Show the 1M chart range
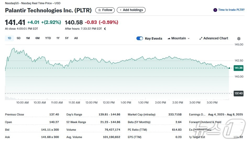249x142 pixels. [28, 38]
